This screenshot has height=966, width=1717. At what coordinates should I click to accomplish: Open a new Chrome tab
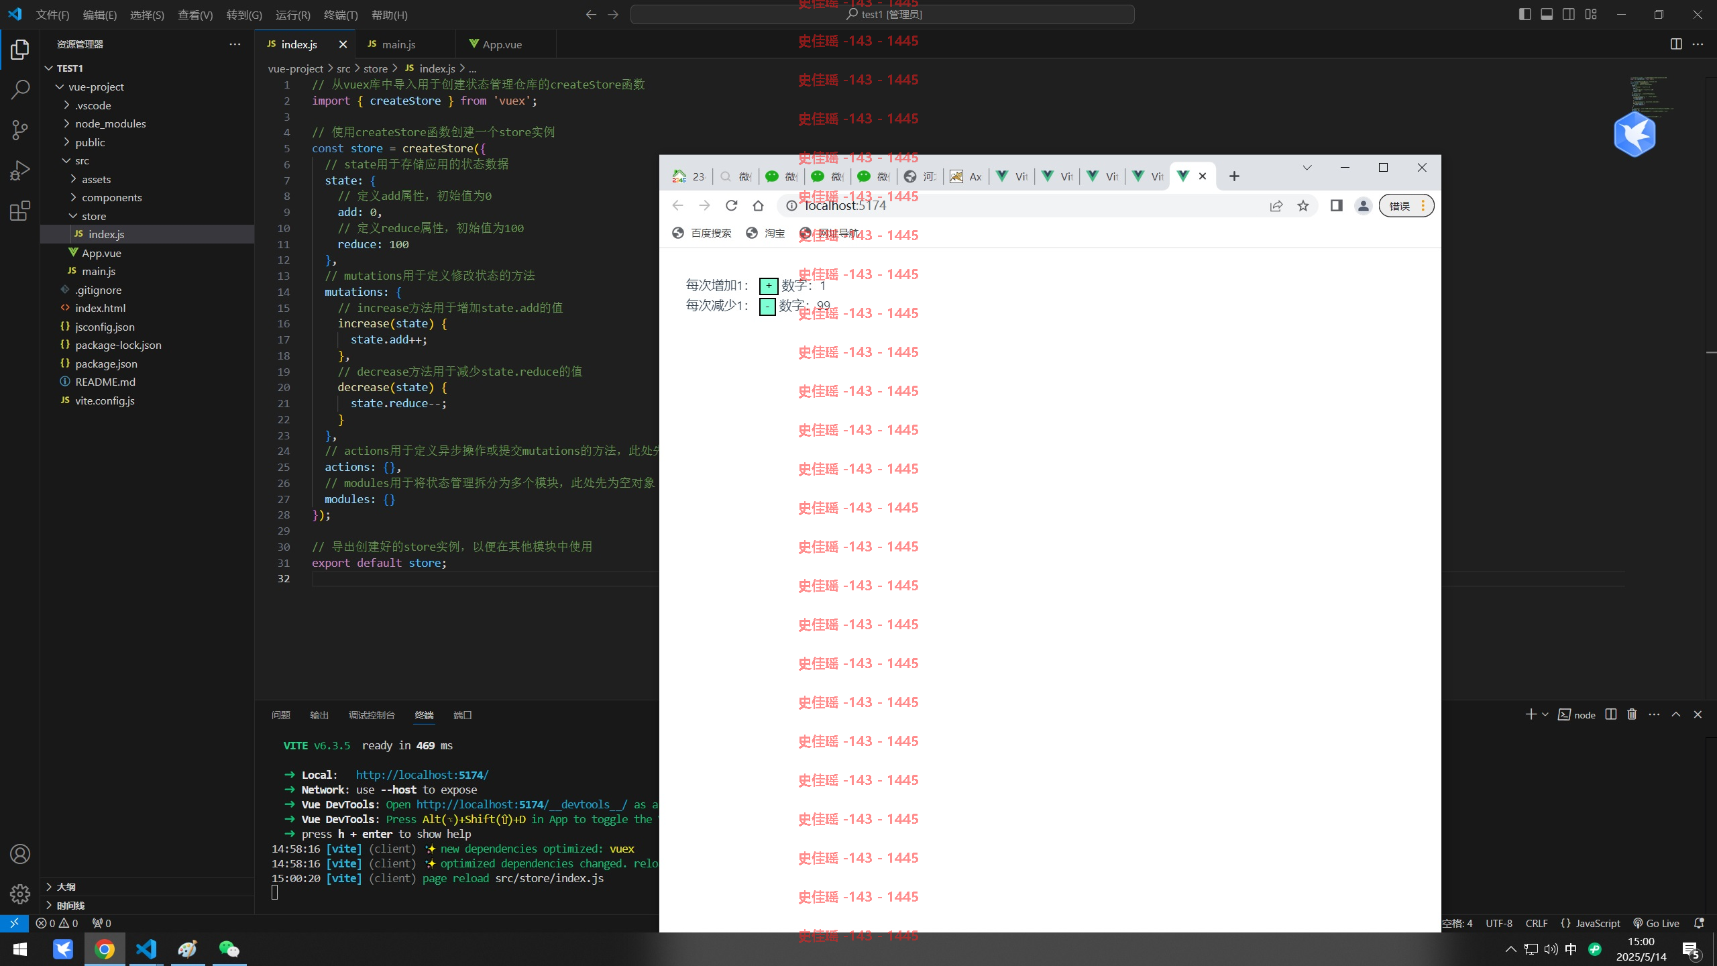pos(1234,176)
